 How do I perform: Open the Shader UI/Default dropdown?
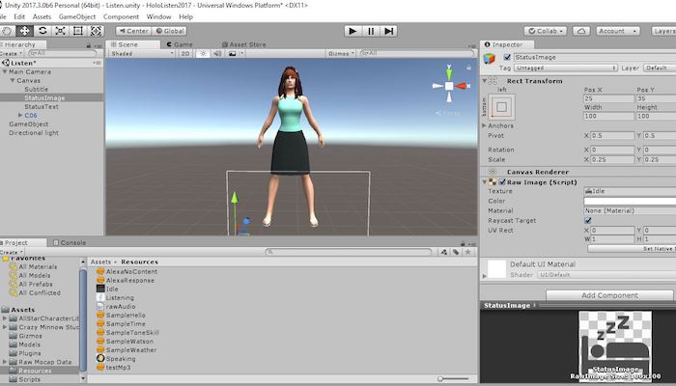tap(606, 274)
